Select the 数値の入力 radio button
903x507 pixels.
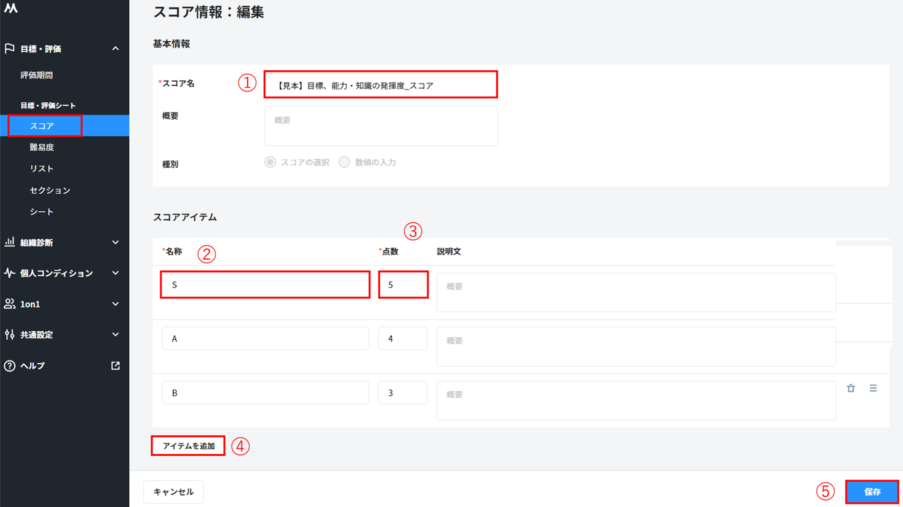344,162
